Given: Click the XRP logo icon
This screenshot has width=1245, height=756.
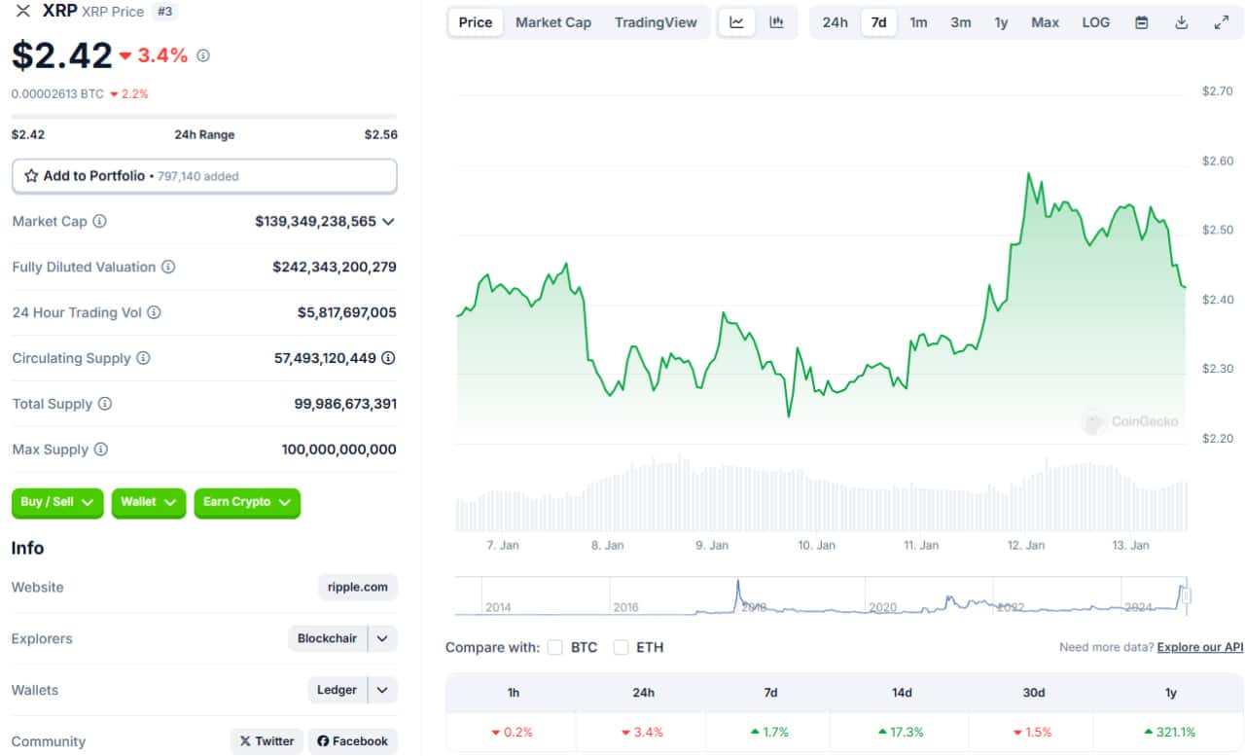Looking at the screenshot, I should (23, 12).
